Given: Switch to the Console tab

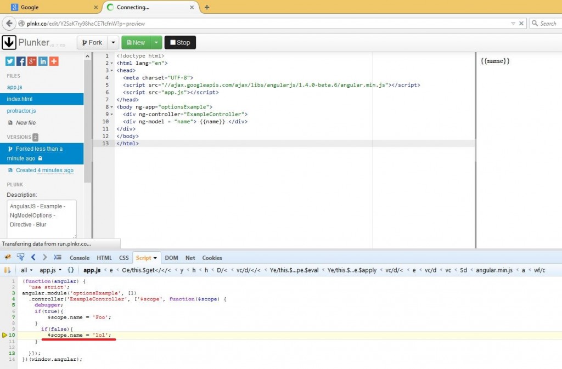Looking at the screenshot, I should click(x=79, y=258).
